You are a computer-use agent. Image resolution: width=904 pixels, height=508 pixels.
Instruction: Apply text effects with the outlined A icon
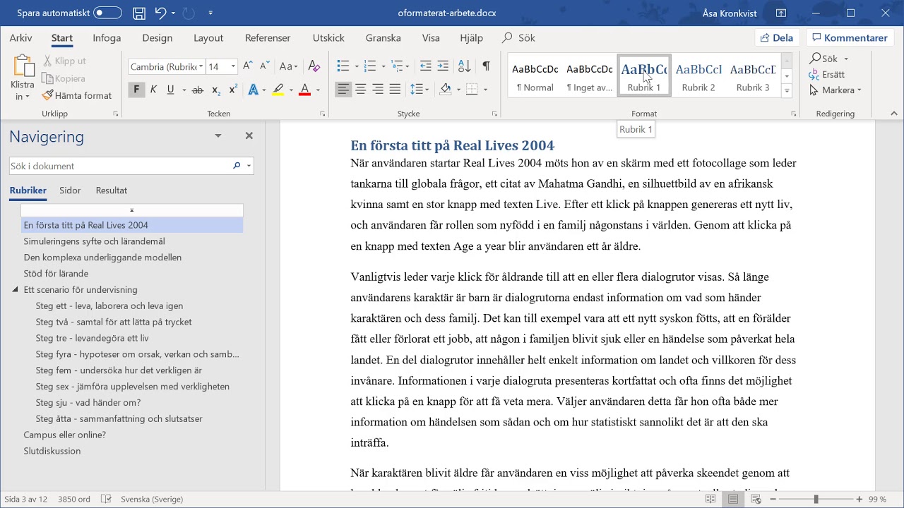(x=254, y=90)
